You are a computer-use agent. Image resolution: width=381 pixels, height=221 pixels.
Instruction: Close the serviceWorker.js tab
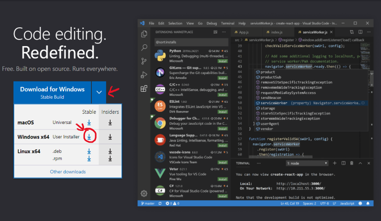point(331,32)
